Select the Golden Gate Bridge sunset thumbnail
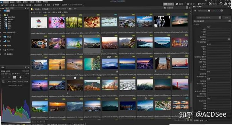Screen dimensions: 232x125 pos(180,63)
